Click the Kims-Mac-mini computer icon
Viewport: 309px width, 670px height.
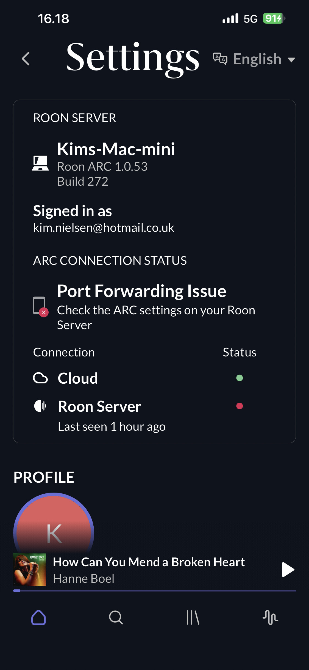[x=40, y=163]
